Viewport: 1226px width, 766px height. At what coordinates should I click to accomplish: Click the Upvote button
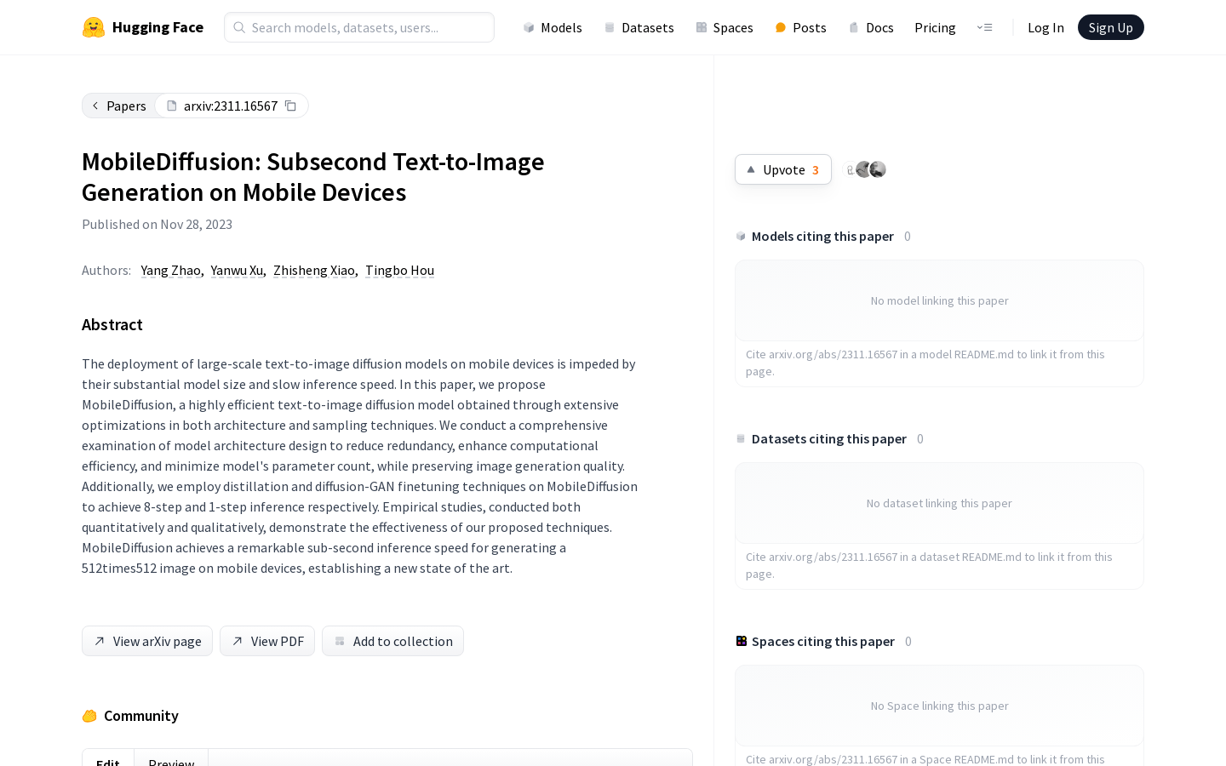[x=782, y=169]
